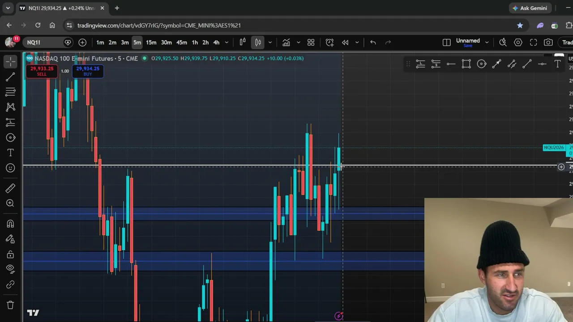Click the browser address bar URL
The height and width of the screenshot is (322, 573).
pos(159,25)
